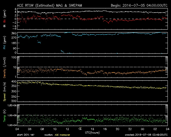The width and height of the screenshot is (171, 137).
Task: Click the yellow Speed (km/s) axis label
Action: click(4, 92)
